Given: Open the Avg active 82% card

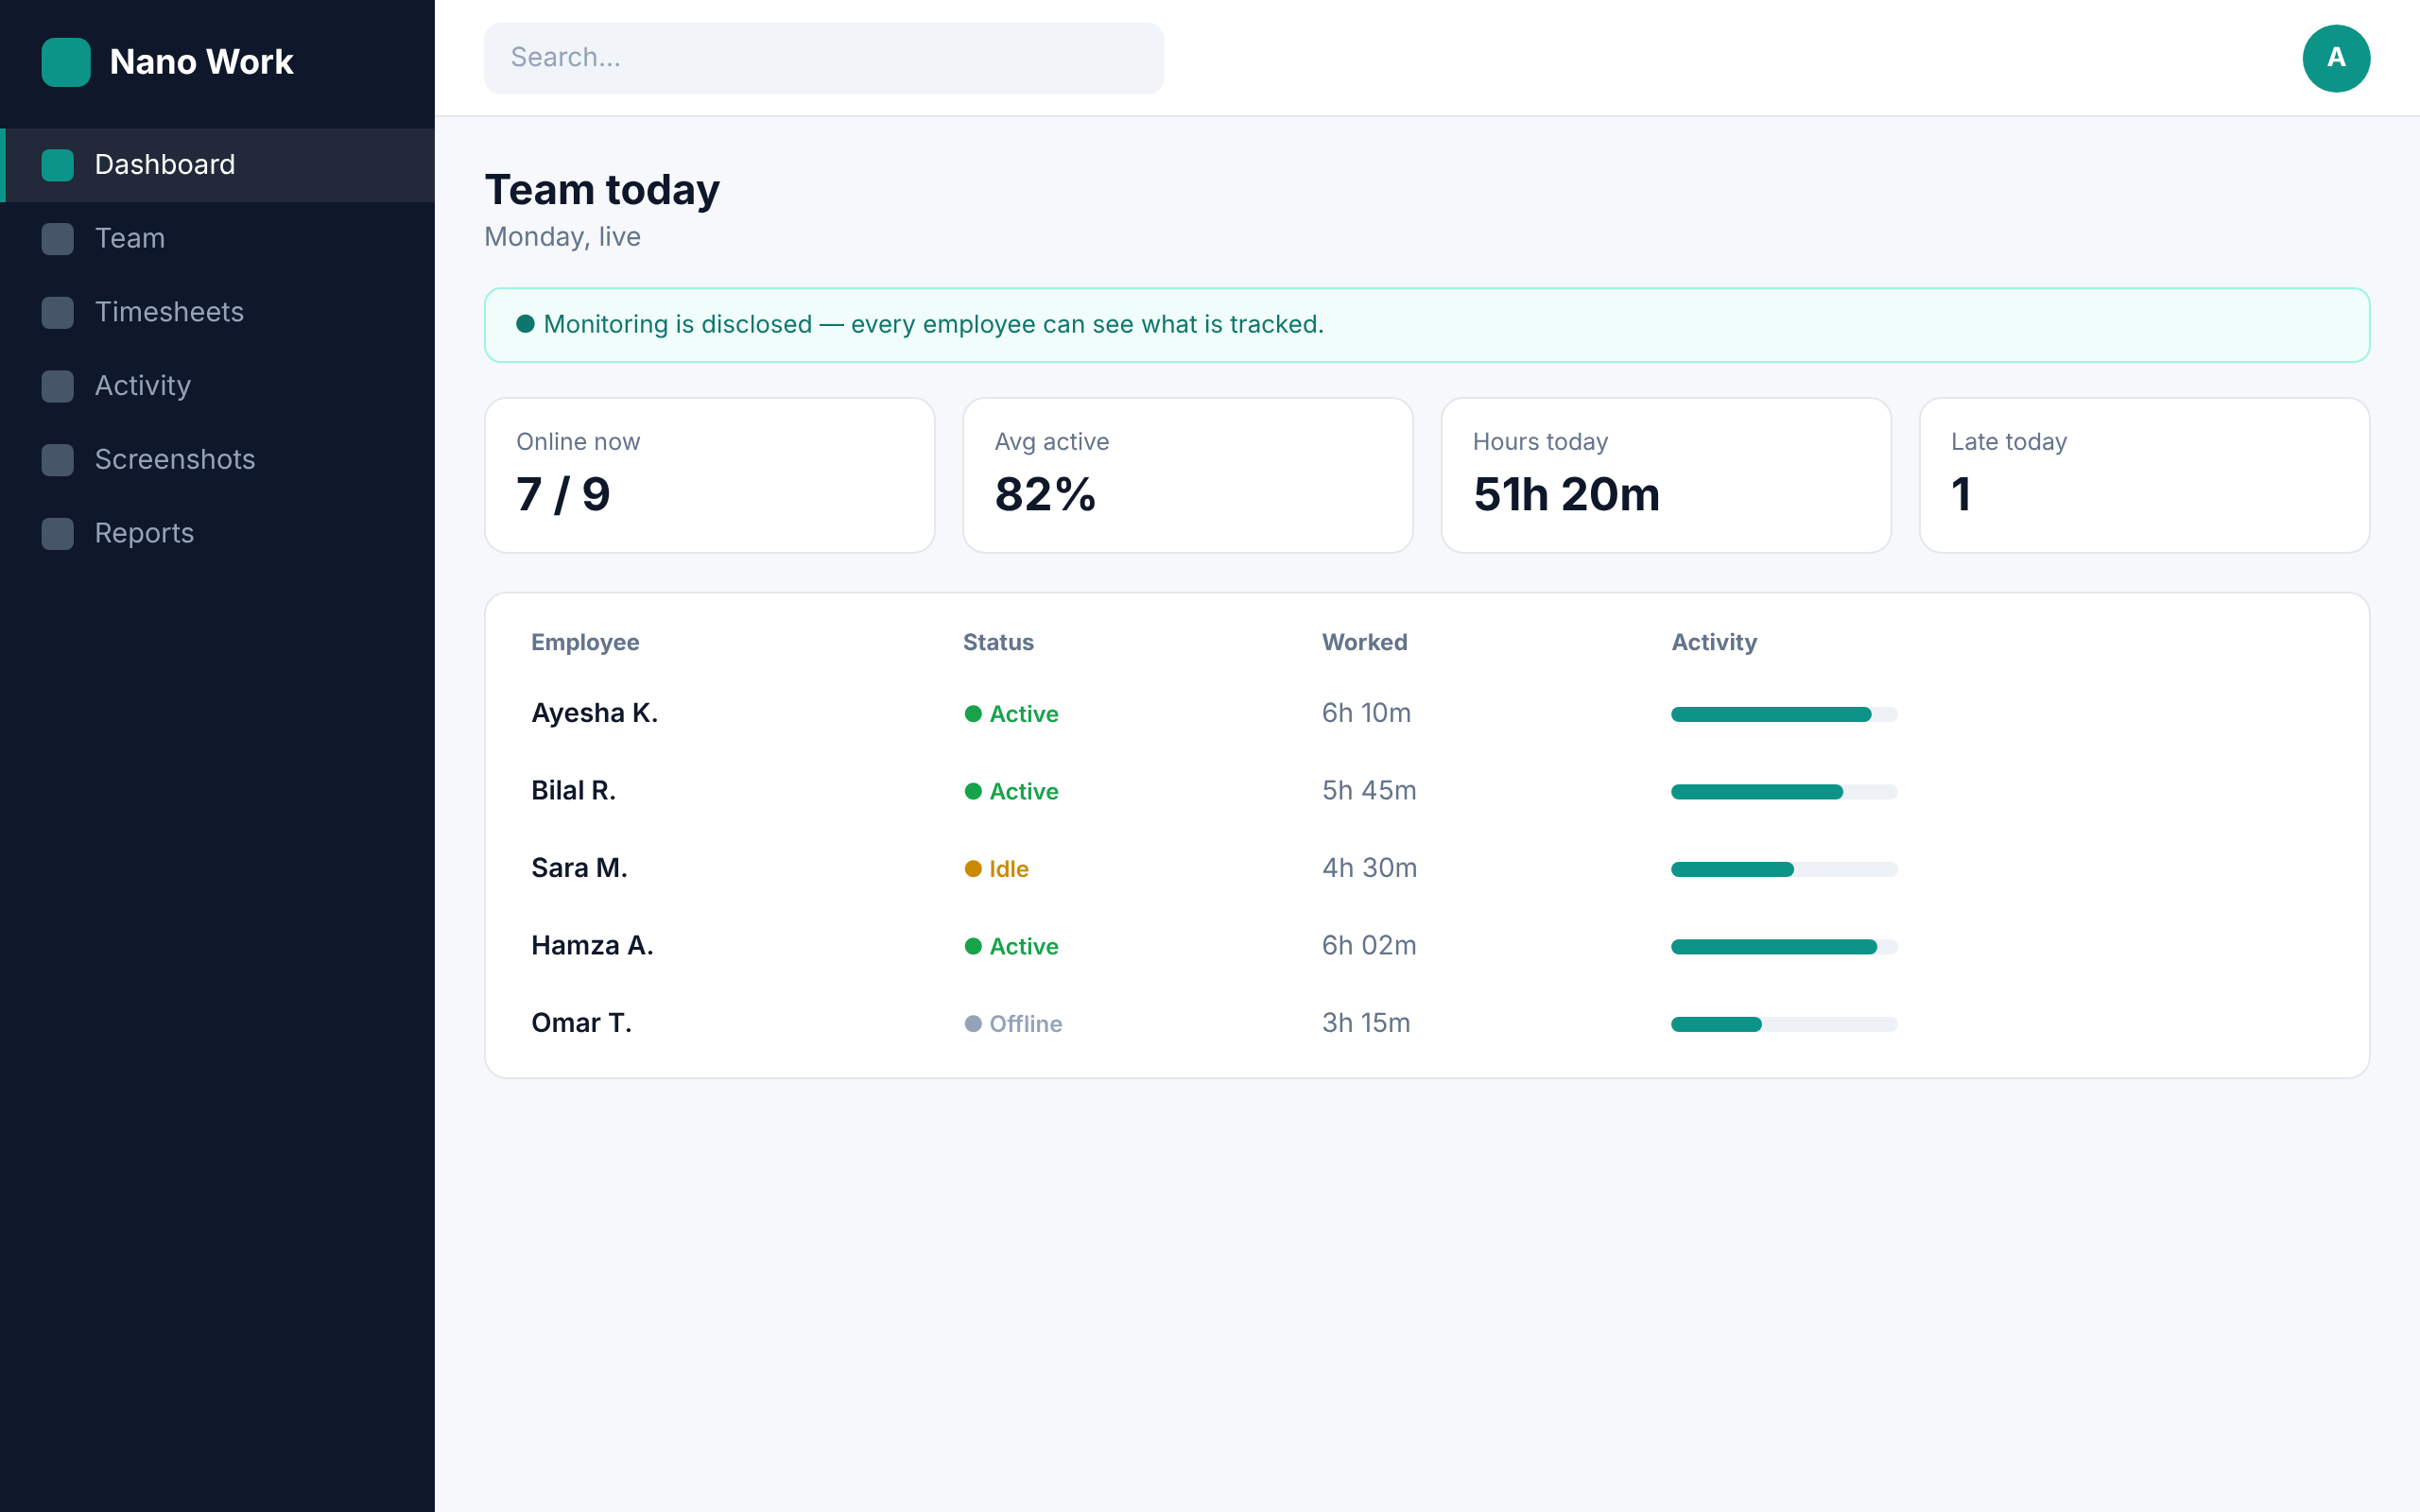Looking at the screenshot, I should 1188,475.
